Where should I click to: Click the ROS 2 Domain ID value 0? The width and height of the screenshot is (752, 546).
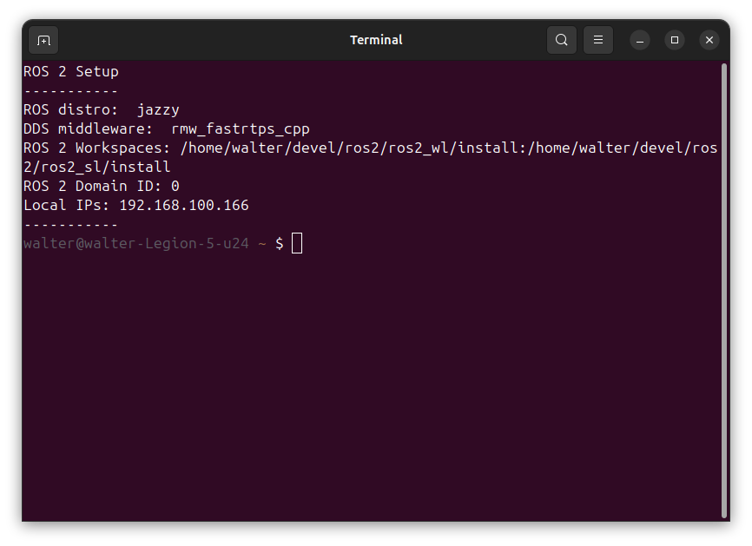point(175,186)
